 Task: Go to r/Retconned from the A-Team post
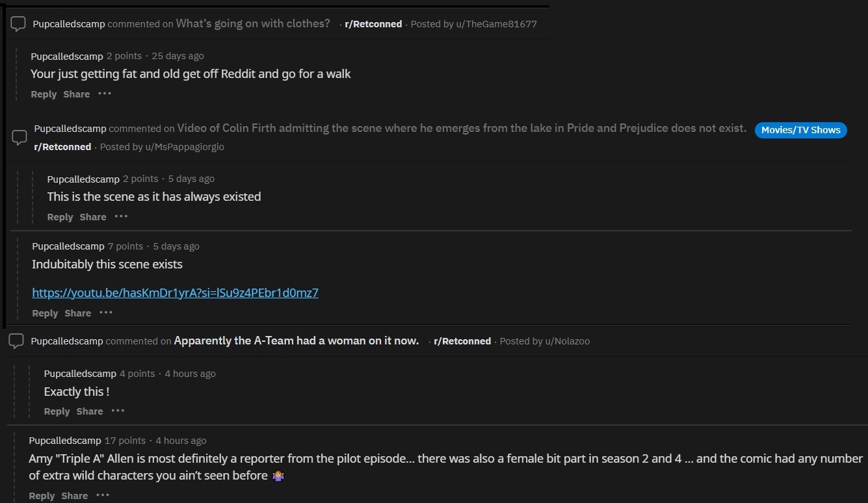(x=462, y=341)
